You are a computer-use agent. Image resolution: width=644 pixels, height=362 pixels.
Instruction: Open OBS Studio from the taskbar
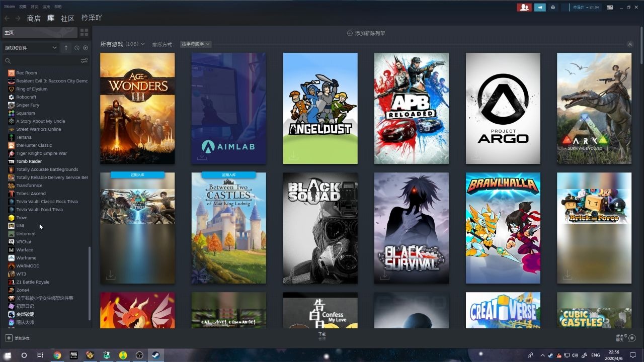(139, 355)
